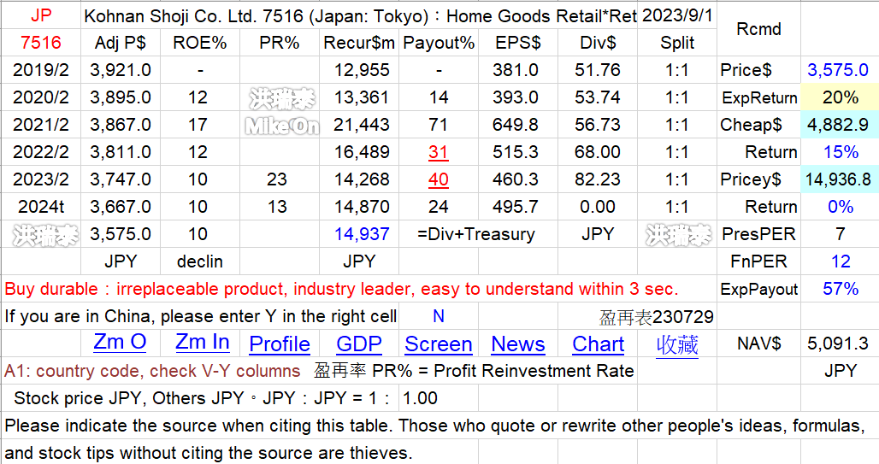
Task: Select the Return 15% cell
Action: [841, 152]
